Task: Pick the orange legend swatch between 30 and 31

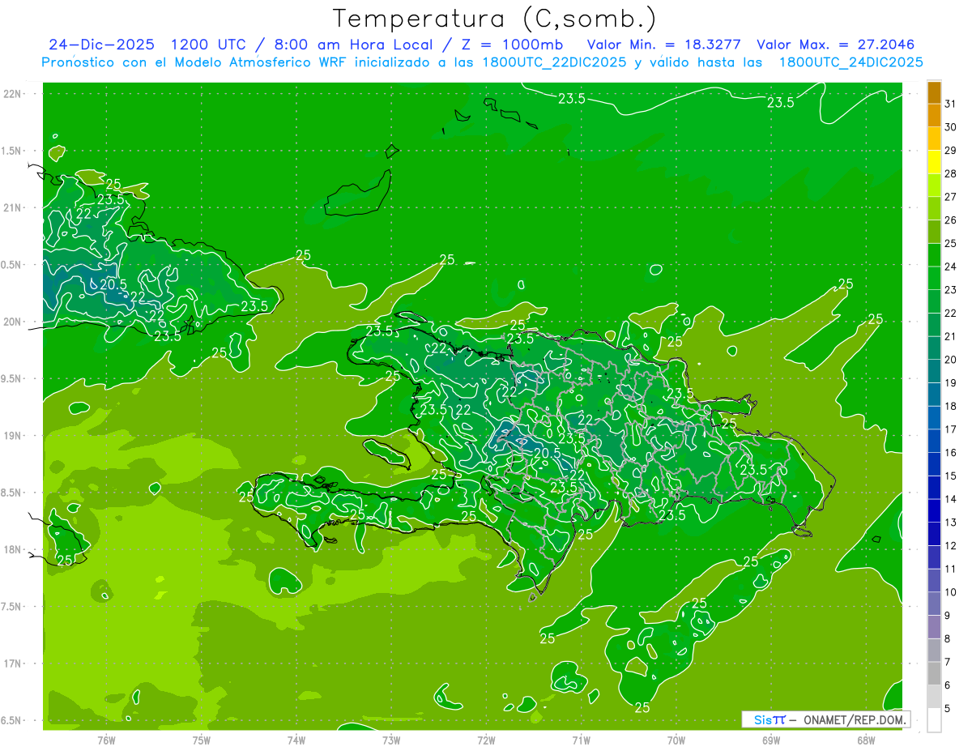Action: pos(935,116)
